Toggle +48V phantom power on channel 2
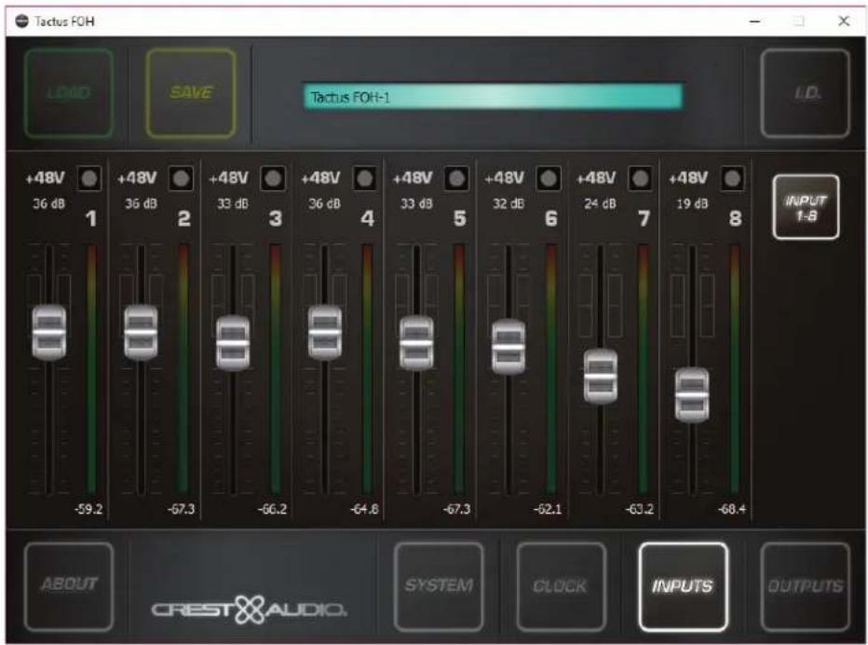The height and width of the screenshot is (645, 868). click(181, 178)
